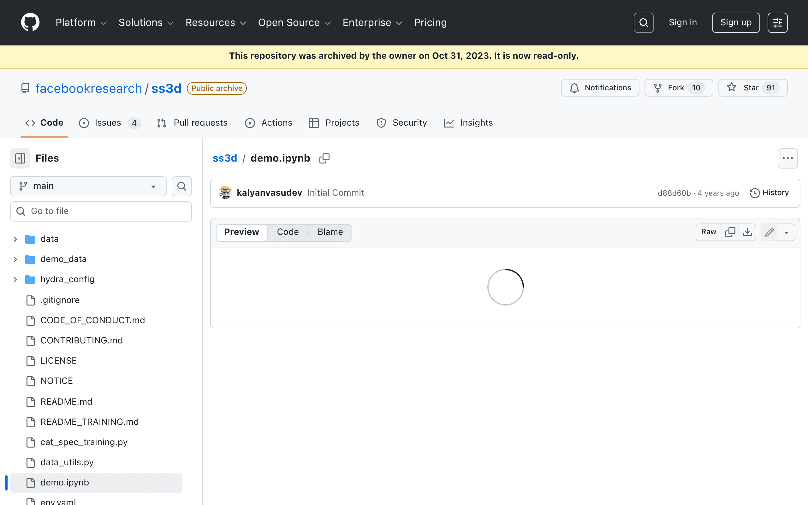The width and height of the screenshot is (808, 505).
Task: Open kalyanvasudev's profile link
Action: pos(269,193)
